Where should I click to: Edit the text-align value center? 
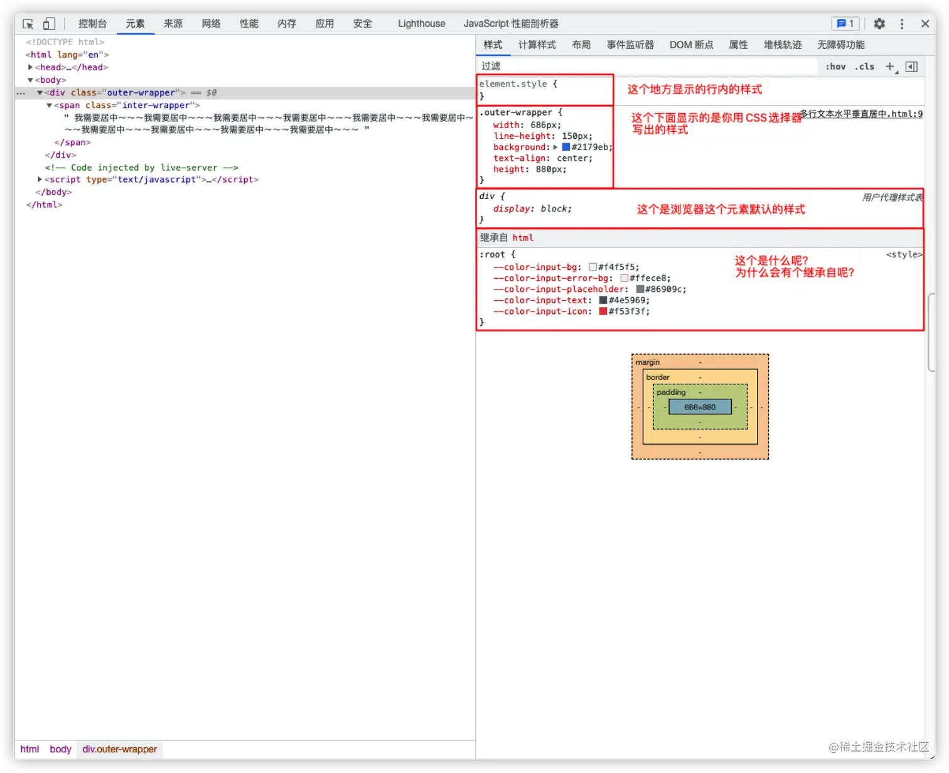click(x=572, y=159)
